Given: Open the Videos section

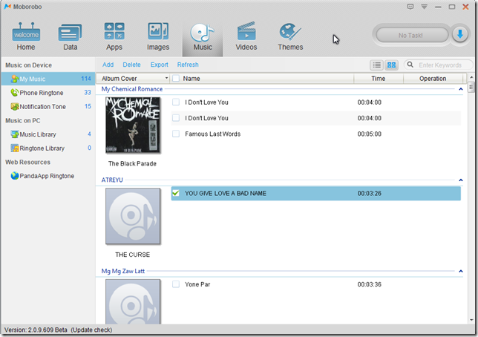Looking at the screenshot, I should click(246, 37).
